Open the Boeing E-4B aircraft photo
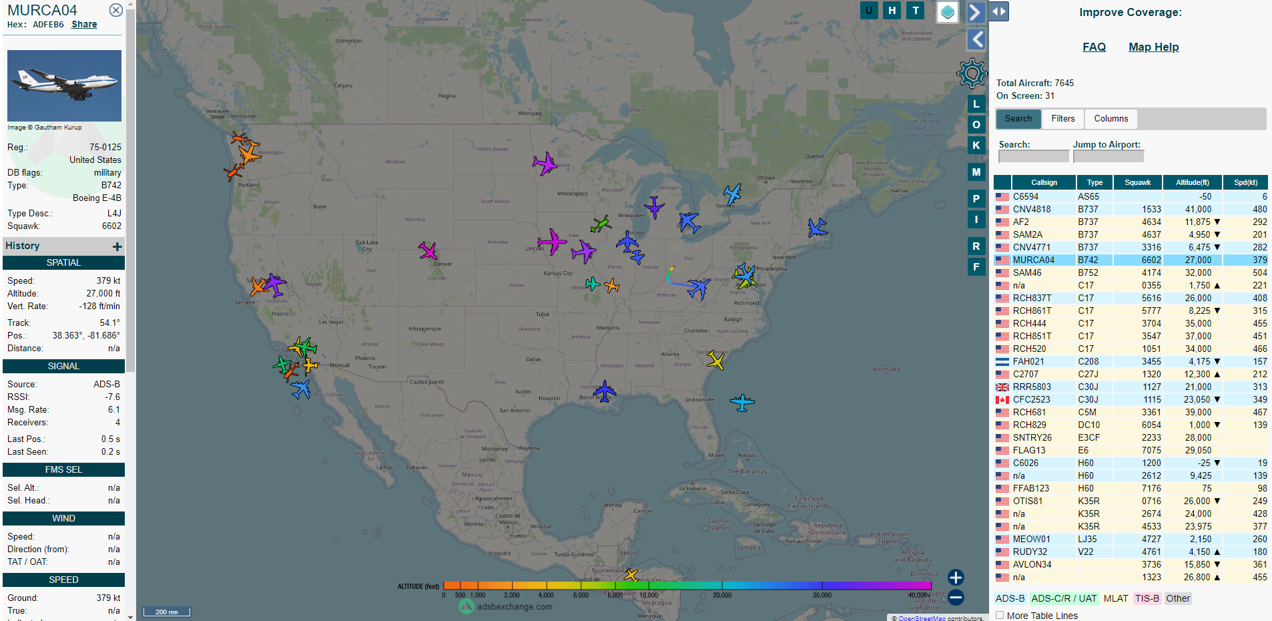Viewport: 1272px width, 621px height. (x=64, y=85)
